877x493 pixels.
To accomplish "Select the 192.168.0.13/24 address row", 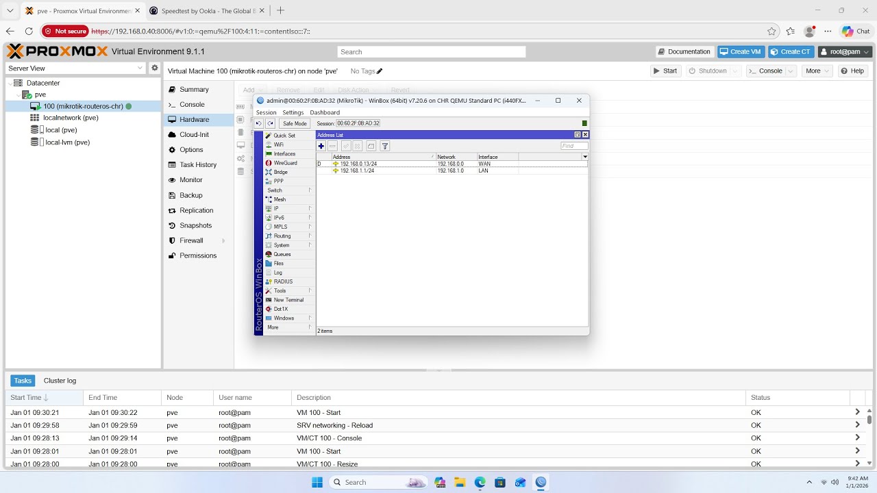I will coord(452,164).
